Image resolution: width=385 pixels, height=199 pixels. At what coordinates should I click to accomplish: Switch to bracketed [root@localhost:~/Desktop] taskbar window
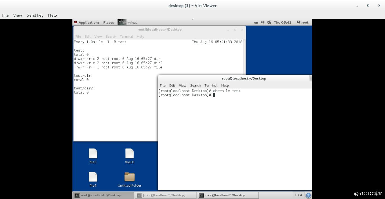click(x=165, y=195)
